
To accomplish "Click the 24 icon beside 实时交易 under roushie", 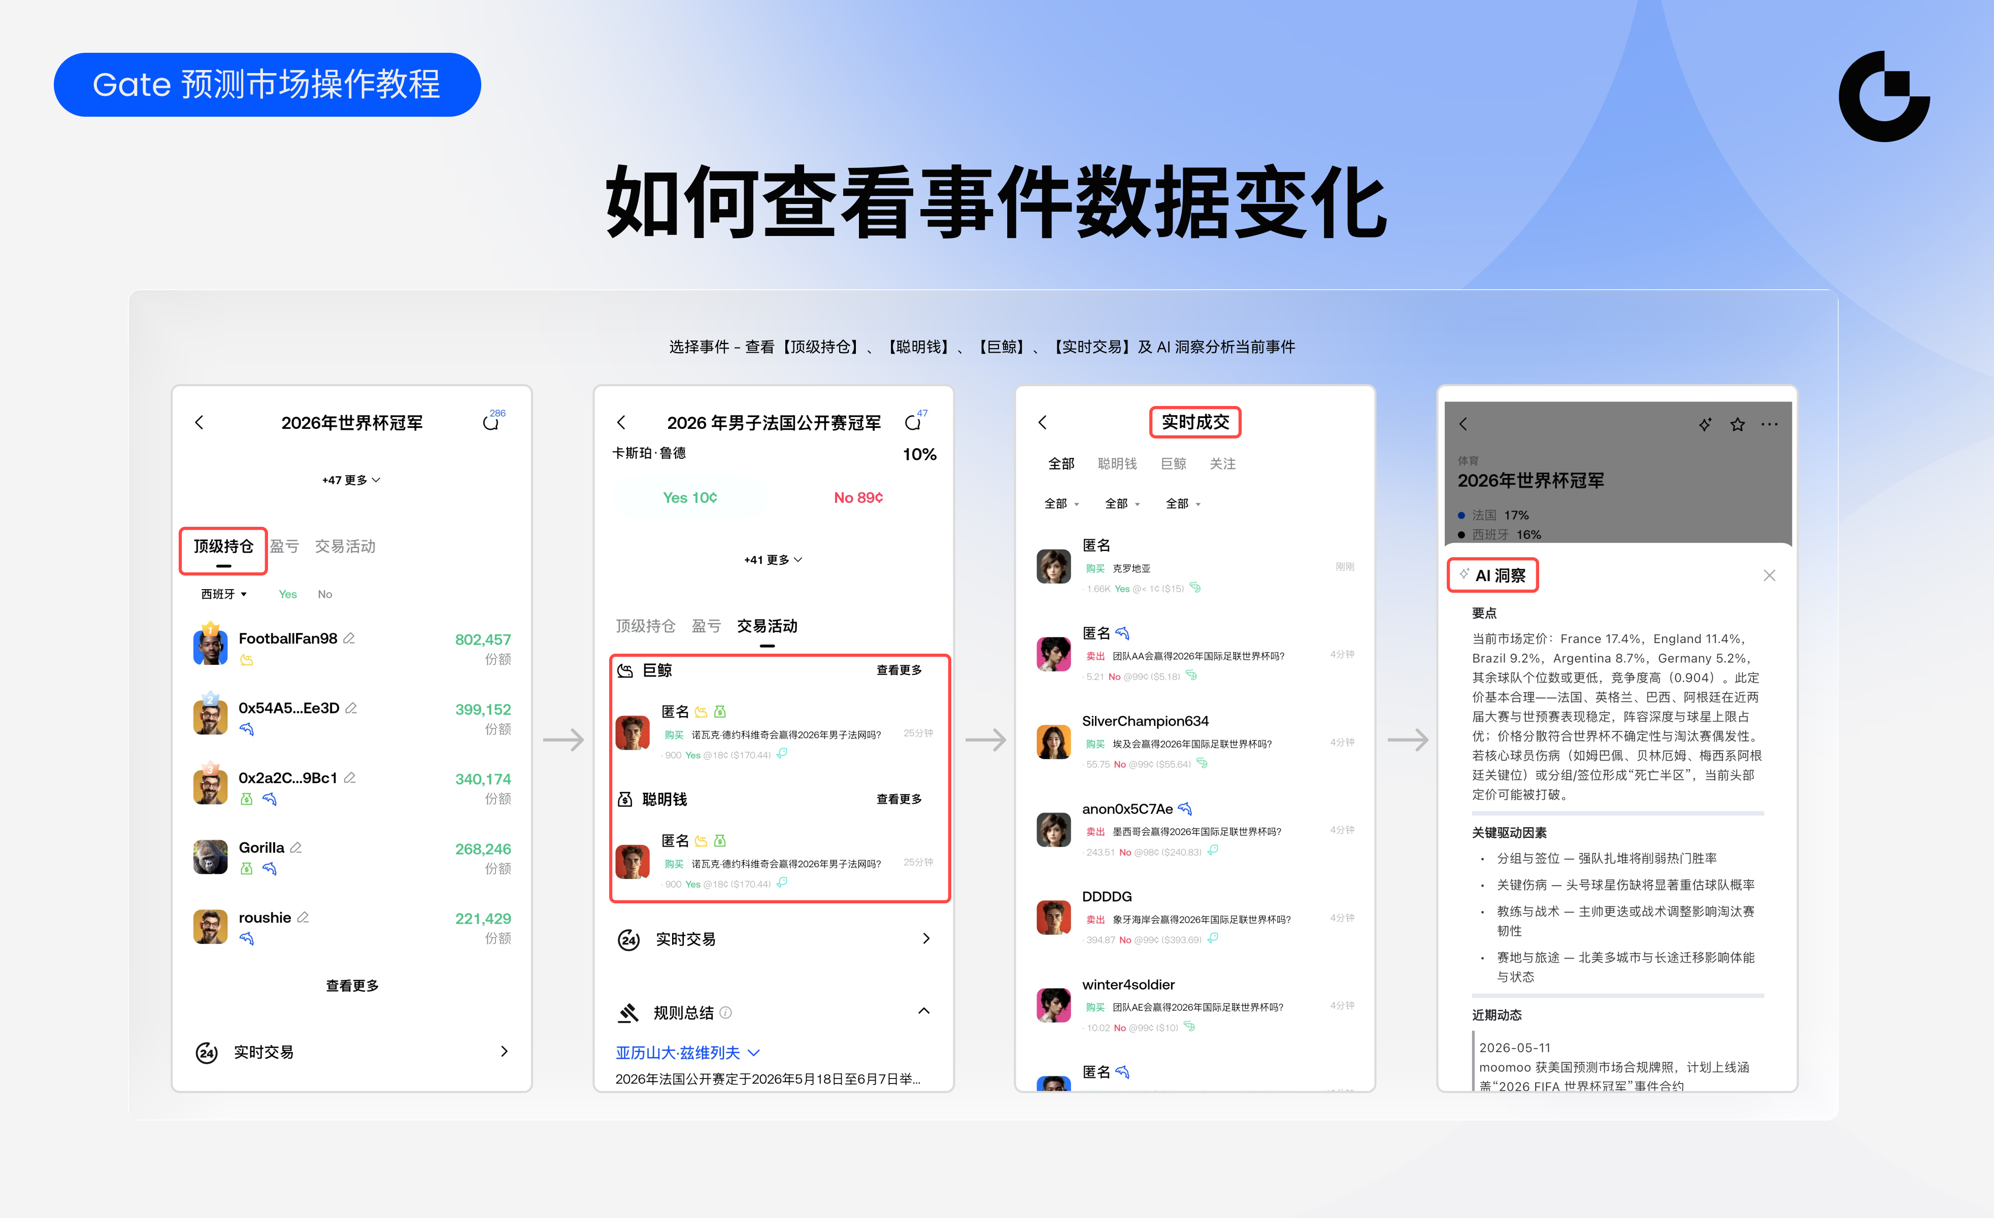I will pyautogui.click(x=207, y=1052).
